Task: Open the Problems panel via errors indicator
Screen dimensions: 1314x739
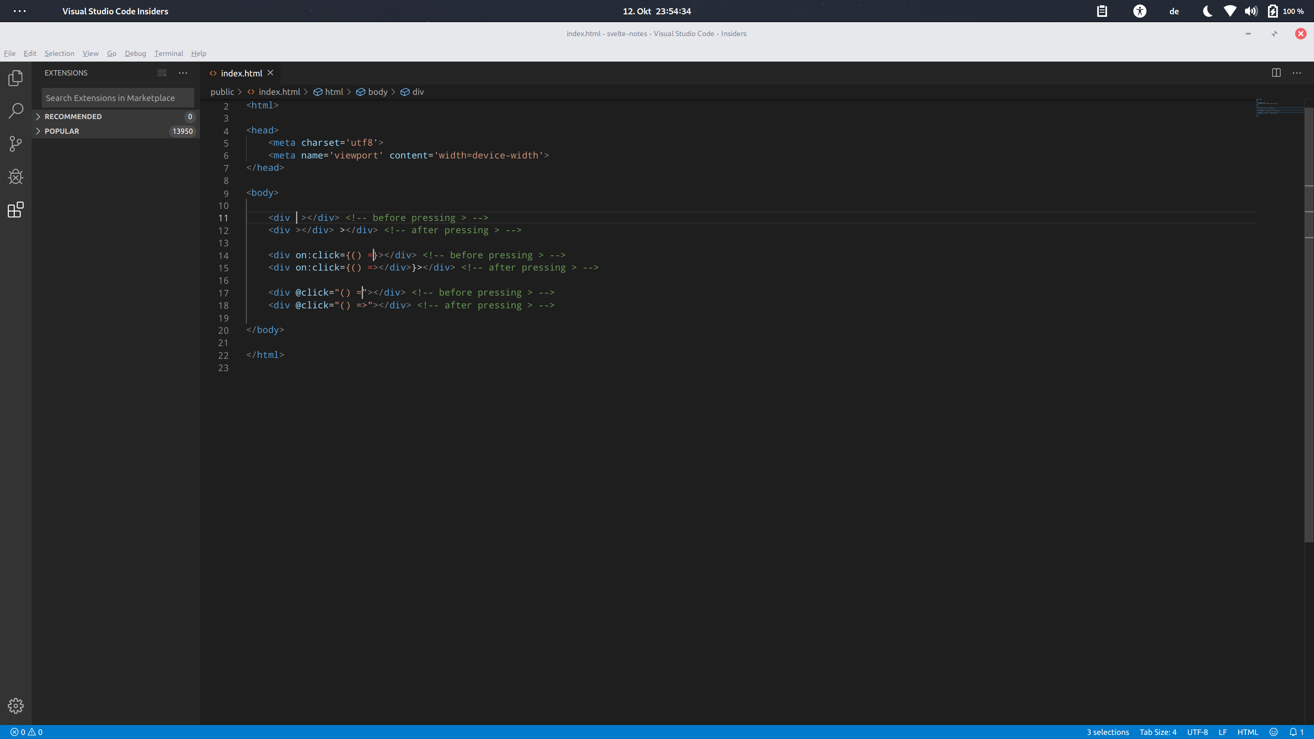Action: coord(25,731)
